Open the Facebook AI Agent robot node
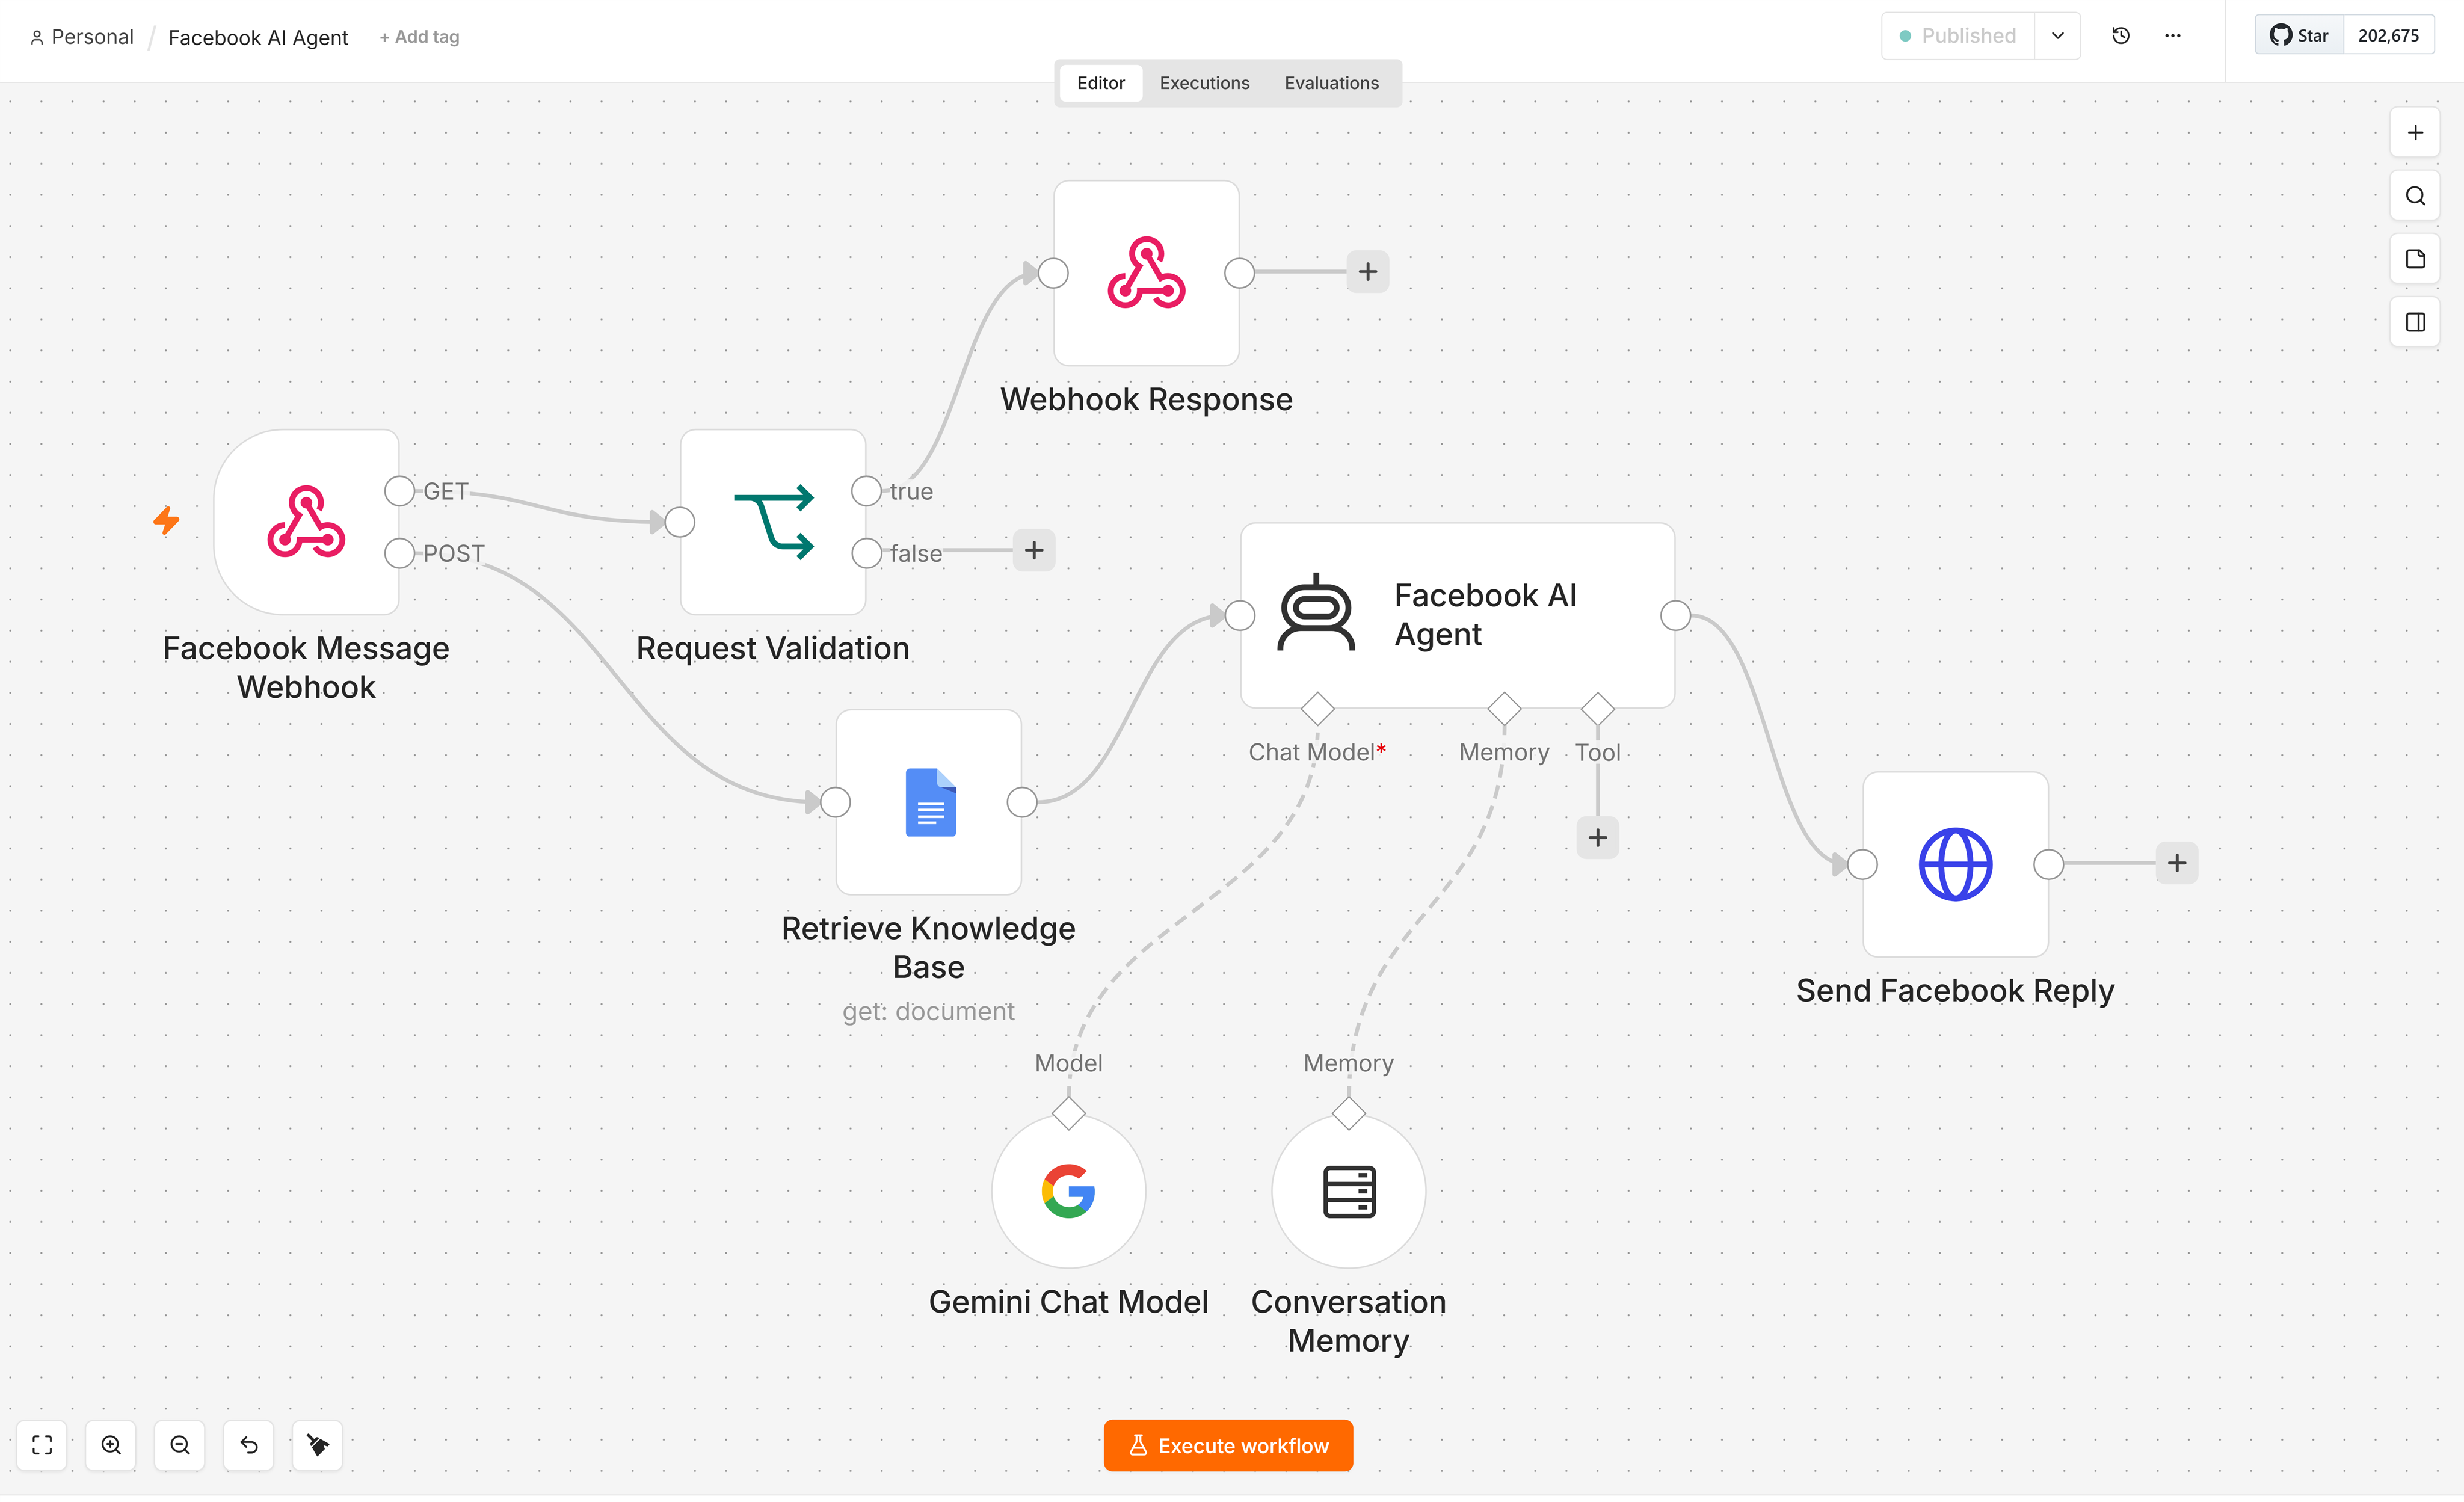 (x=1457, y=616)
